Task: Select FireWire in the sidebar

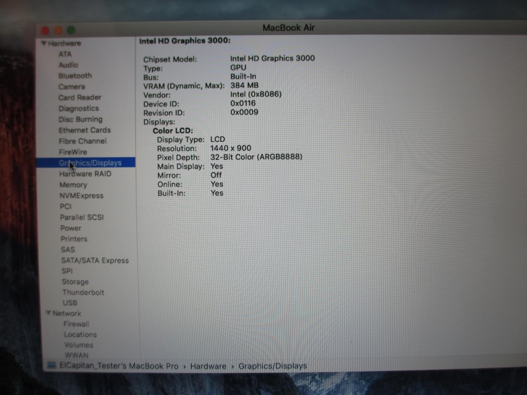Action: tap(73, 152)
